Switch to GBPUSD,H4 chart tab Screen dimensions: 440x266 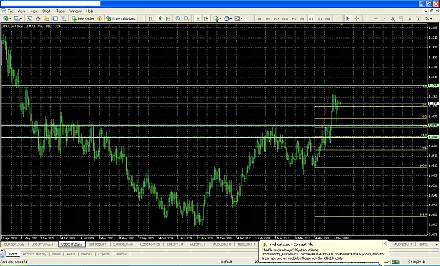pos(97,244)
